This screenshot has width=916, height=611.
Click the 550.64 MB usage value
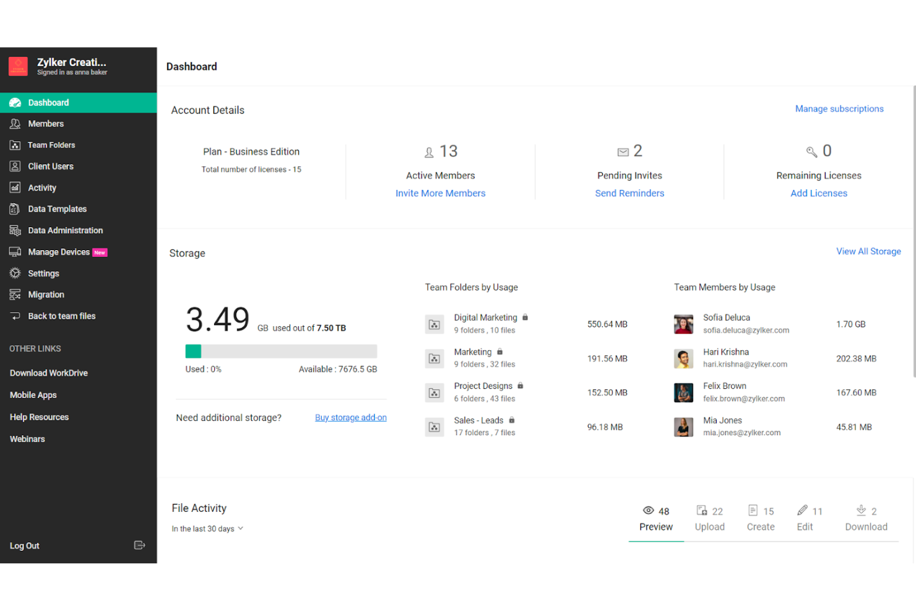607,324
